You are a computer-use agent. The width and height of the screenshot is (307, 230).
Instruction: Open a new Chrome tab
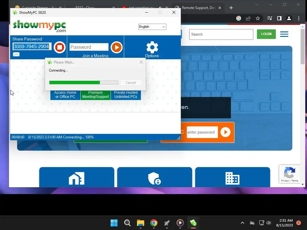pyautogui.click(x=231, y=8)
